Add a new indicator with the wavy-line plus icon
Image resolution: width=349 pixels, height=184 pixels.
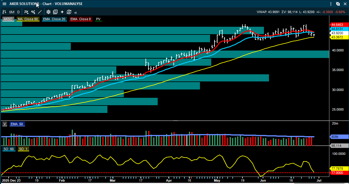(x=26, y=12)
